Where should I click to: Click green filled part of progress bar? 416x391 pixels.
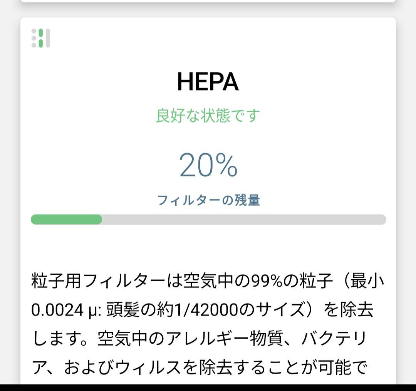coord(66,220)
